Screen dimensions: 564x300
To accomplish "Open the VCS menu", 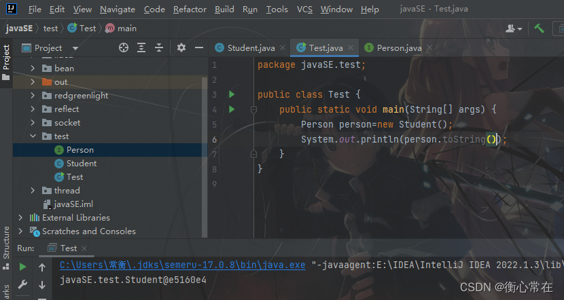I will coord(304,10).
